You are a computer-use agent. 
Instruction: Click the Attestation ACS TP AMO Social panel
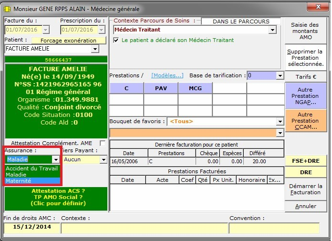coord(56,199)
